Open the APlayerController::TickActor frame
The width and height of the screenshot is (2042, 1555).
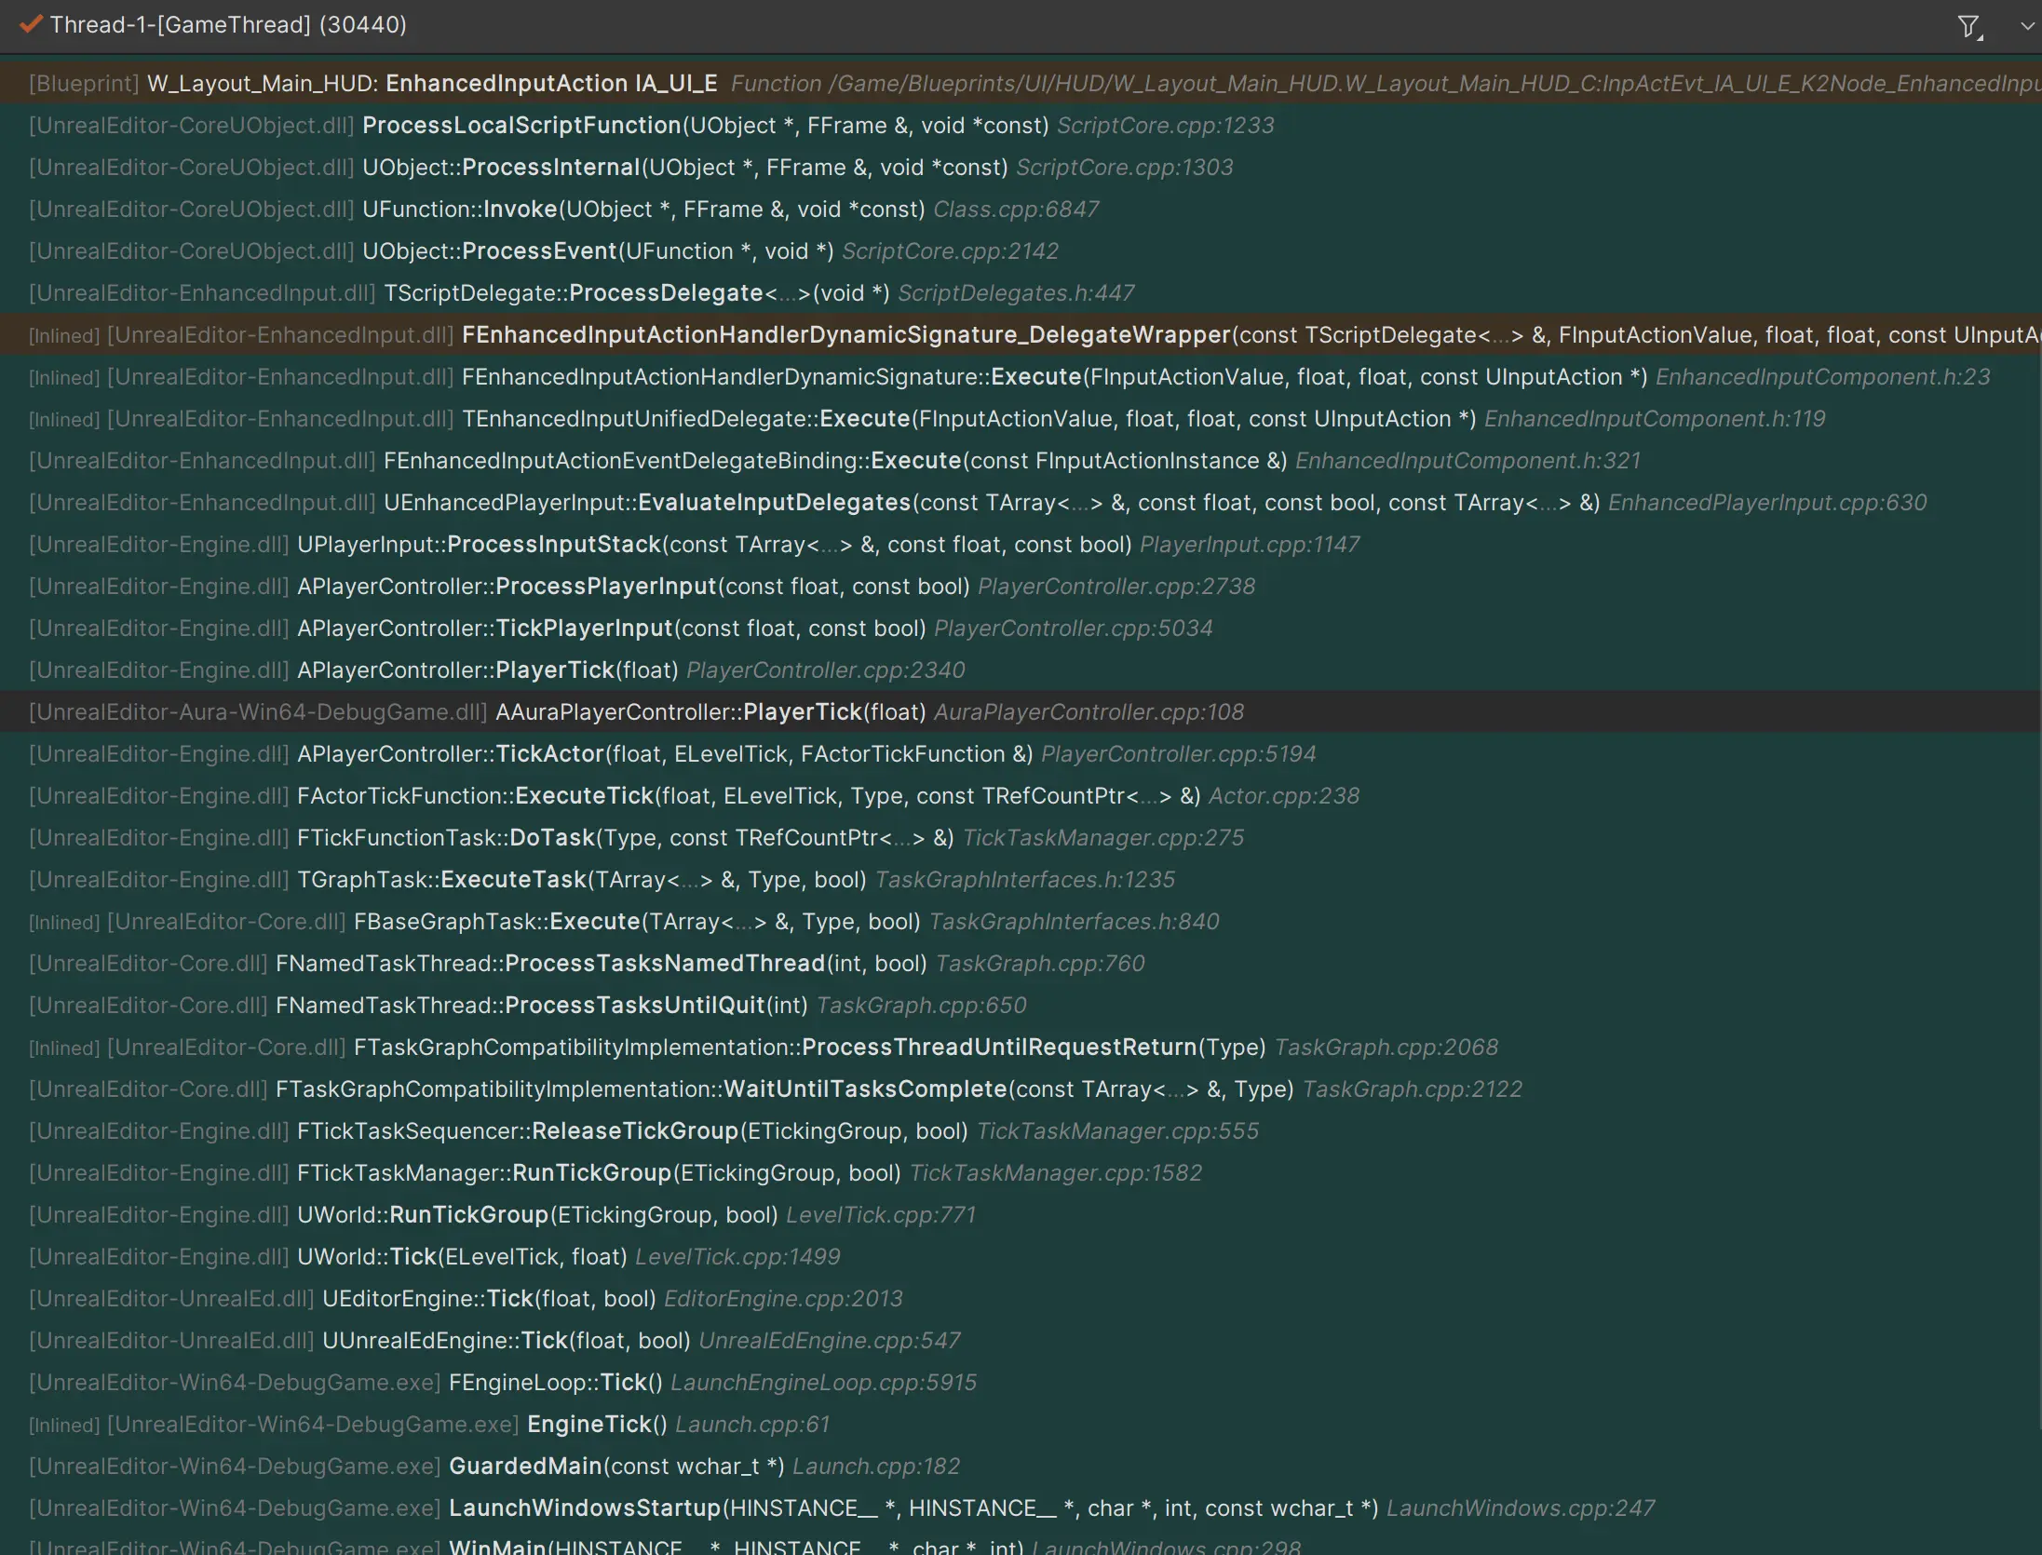pyautogui.click(x=549, y=754)
